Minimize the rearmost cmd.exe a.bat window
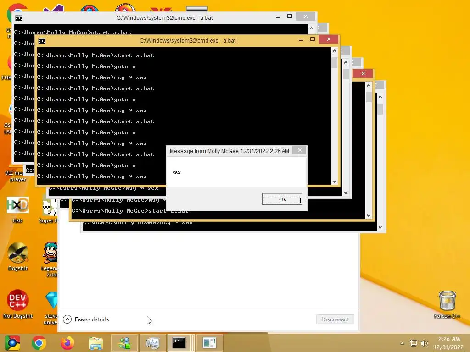The width and height of the screenshot is (470, 352). click(278, 17)
